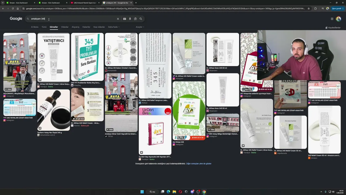Open the İşlem gerekli Chrome menu
The image size is (346, 195).
tap(337, 8)
